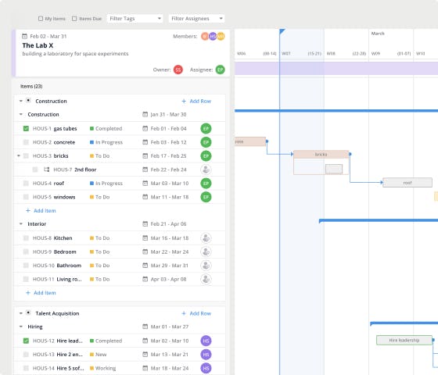Click the subtask icon next to HOUS-7
The width and height of the screenshot is (438, 375).
(x=47, y=170)
